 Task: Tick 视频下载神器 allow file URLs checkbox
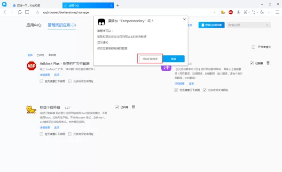70,134
